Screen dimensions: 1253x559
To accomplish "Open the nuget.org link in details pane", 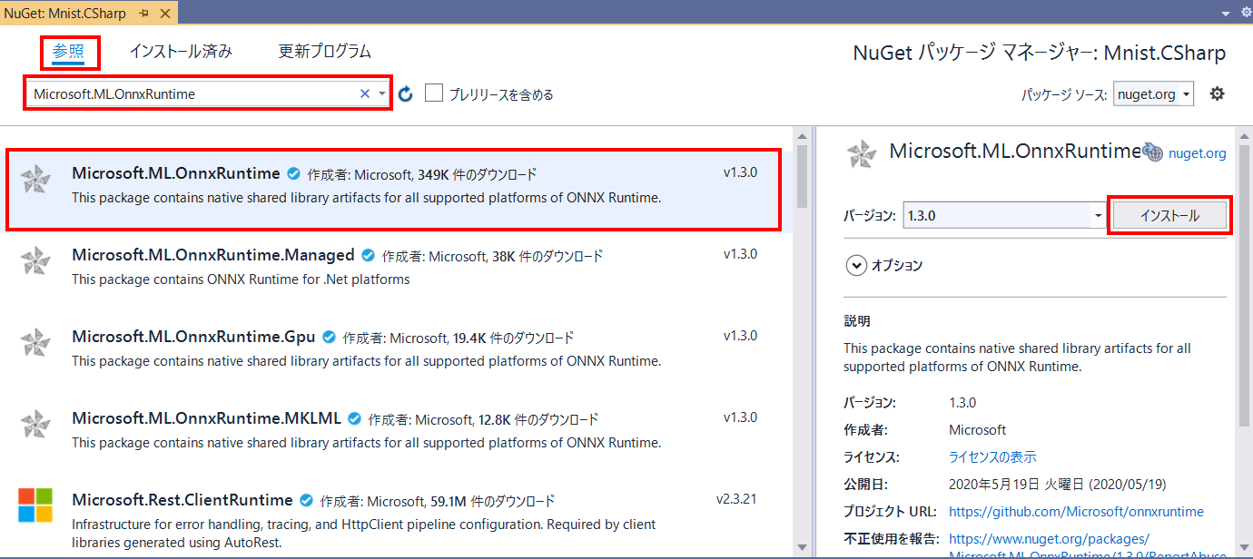I will [1197, 153].
